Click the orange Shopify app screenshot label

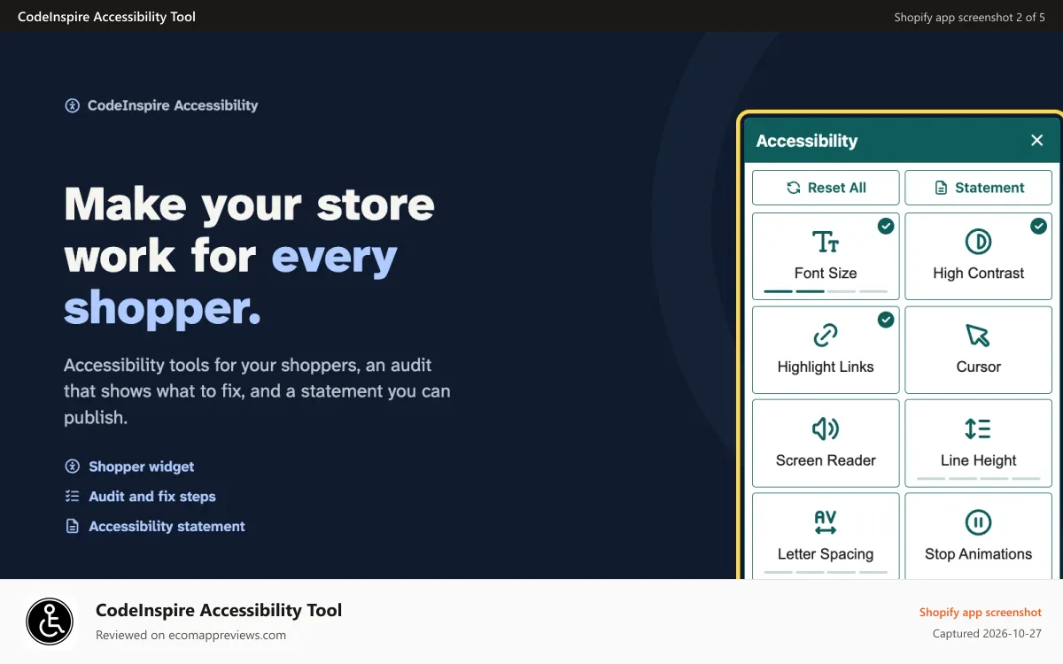(x=981, y=612)
